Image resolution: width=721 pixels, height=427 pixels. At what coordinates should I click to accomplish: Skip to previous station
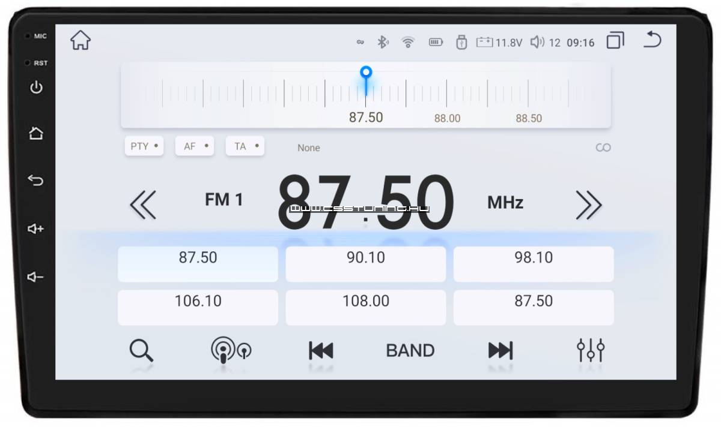pos(320,350)
